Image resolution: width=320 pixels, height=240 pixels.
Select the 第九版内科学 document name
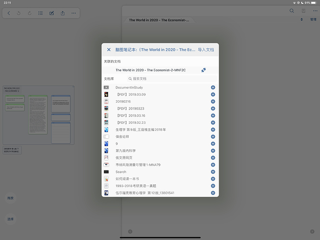tap(125, 151)
